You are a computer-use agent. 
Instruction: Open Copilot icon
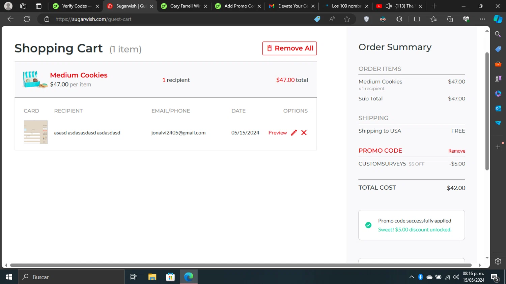click(498, 19)
